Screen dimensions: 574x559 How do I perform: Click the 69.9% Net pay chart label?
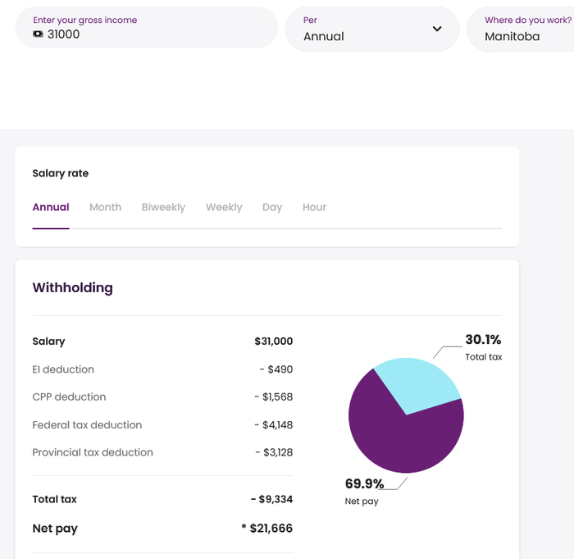point(364,484)
